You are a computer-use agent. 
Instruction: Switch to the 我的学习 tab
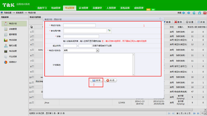(42, 8)
